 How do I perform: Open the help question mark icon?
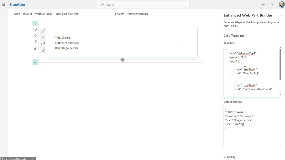272,4
